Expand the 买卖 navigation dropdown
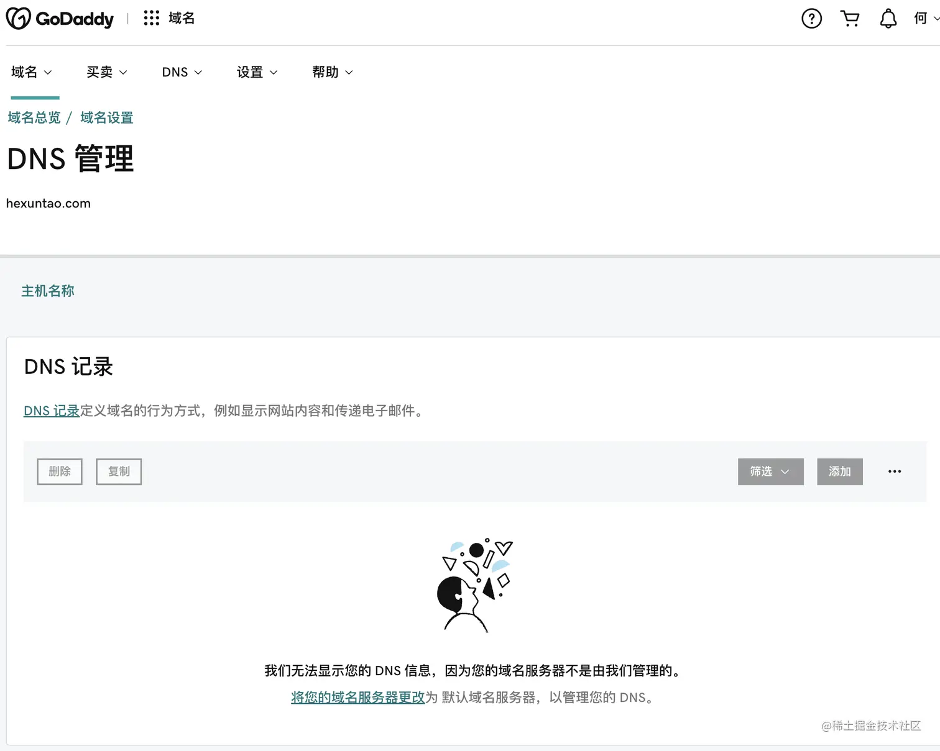The width and height of the screenshot is (940, 751). 106,72
